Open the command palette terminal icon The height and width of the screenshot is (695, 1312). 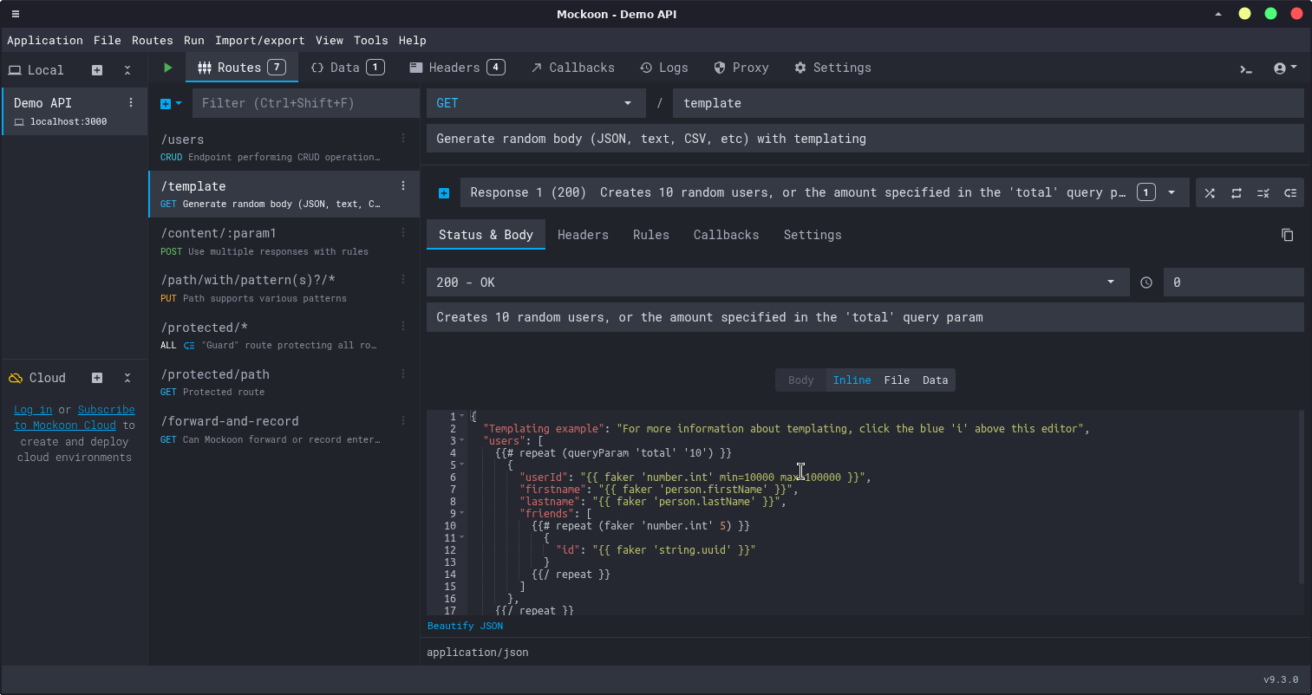(1246, 68)
